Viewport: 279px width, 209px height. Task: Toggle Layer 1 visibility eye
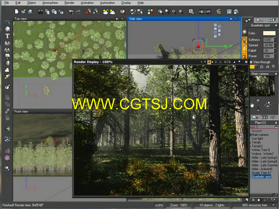pos(276,127)
